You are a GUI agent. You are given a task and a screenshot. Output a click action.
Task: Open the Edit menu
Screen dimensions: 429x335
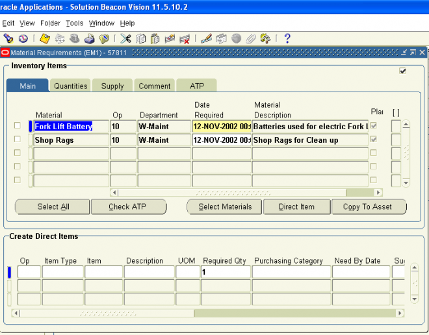point(8,23)
